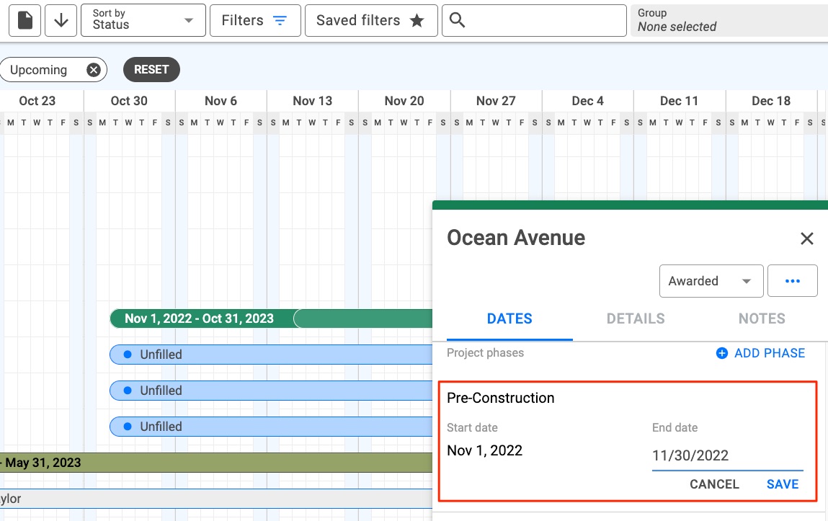Open the Group None selected dropdown

729,21
